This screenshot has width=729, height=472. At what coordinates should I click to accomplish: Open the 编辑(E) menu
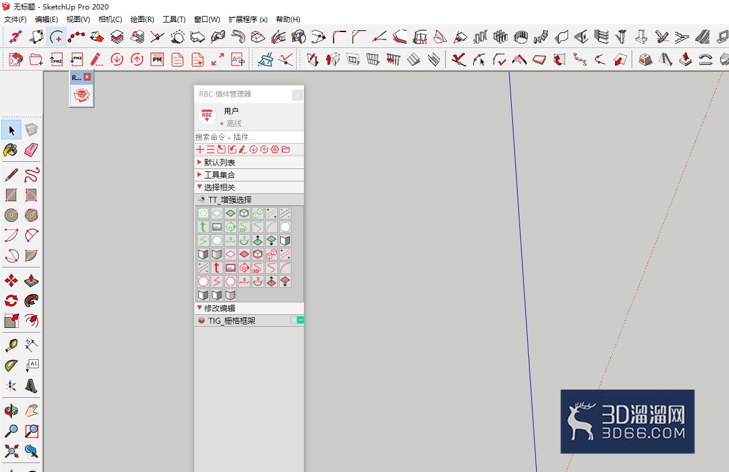click(46, 20)
